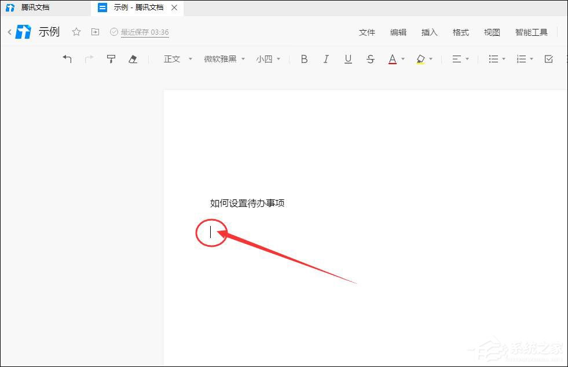Click the clear formatting eraser icon
The height and width of the screenshot is (367, 568).
tap(133, 59)
